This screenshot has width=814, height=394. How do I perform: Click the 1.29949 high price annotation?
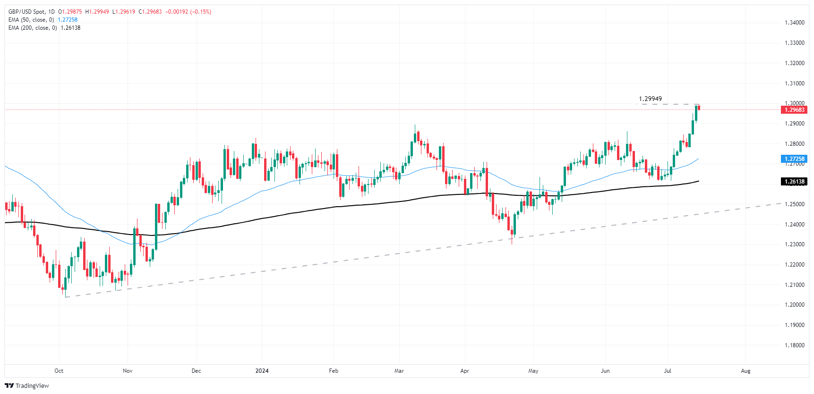[x=650, y=99]
